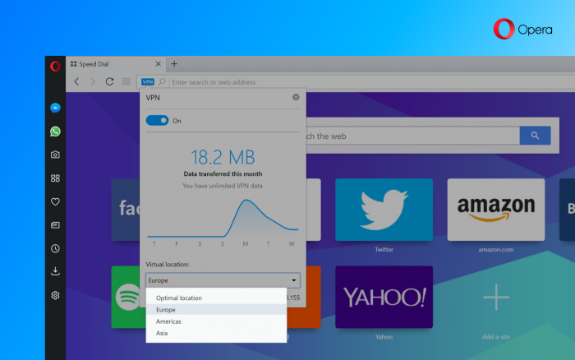This screenshot has height=360, width=575.
Task: Choose Americas as virtual location
Action: 216,321
